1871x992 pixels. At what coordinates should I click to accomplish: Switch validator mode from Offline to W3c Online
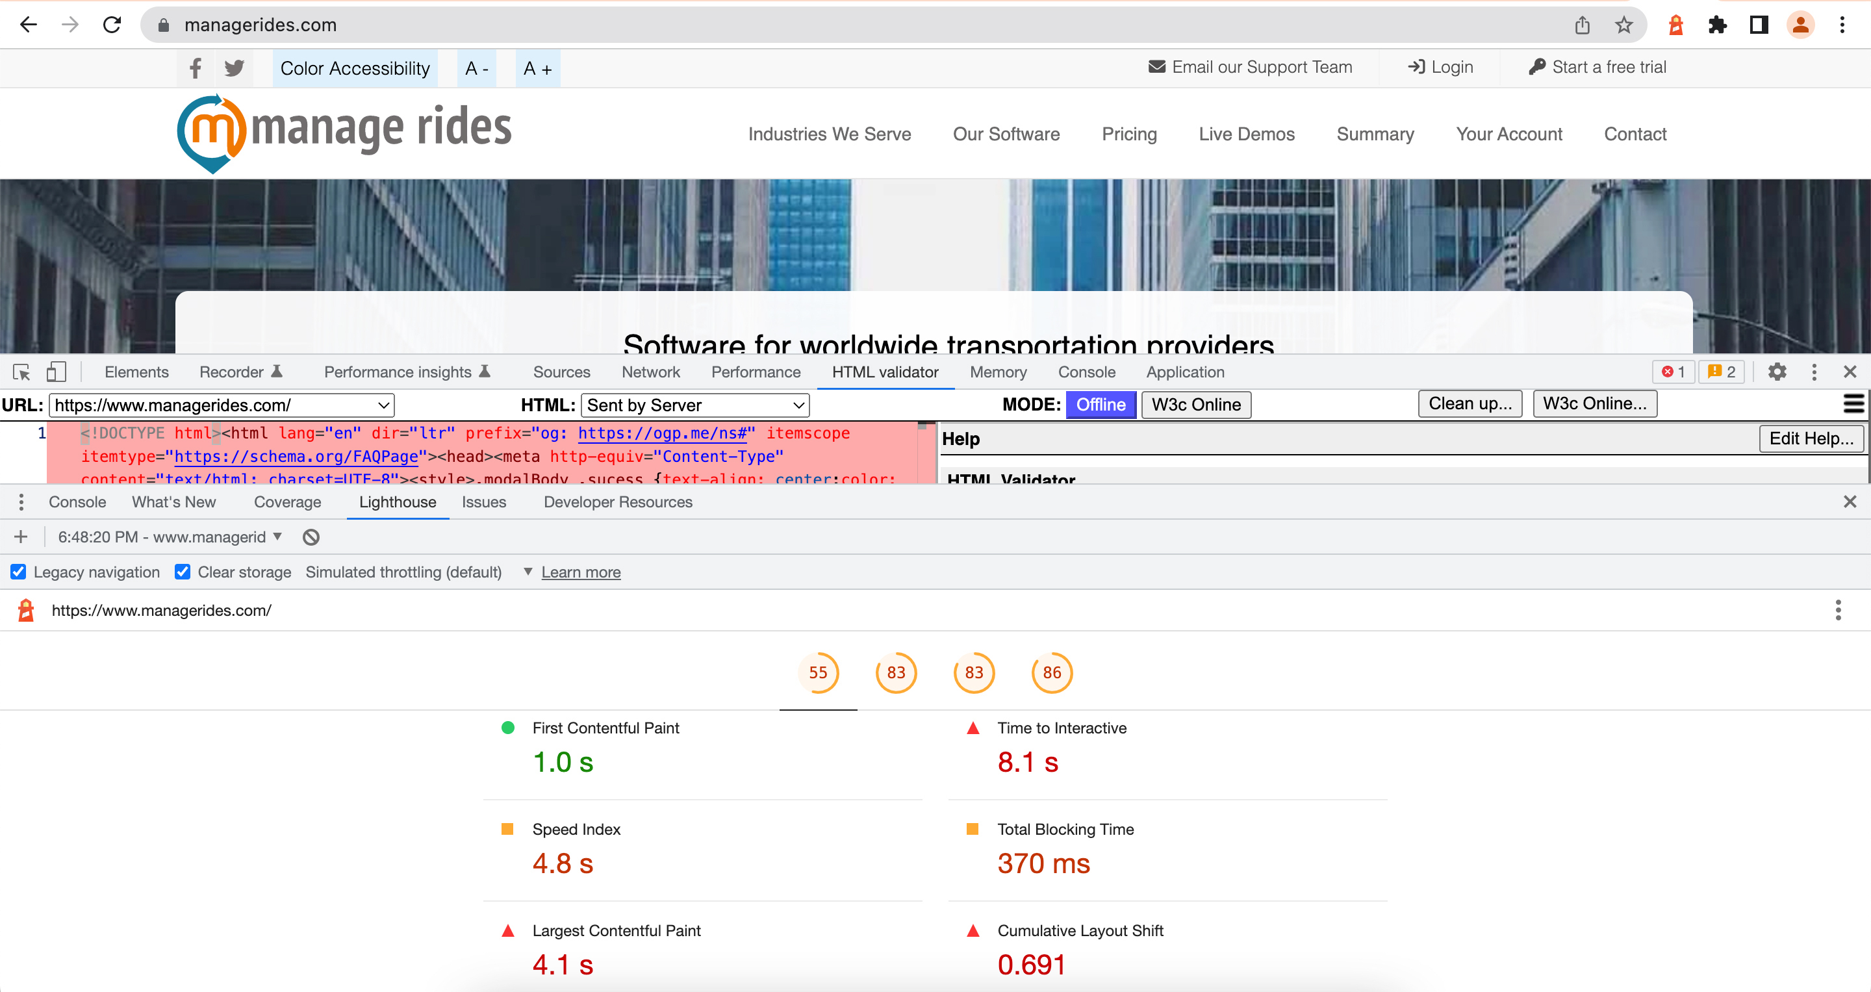(x=1195, y=405)
